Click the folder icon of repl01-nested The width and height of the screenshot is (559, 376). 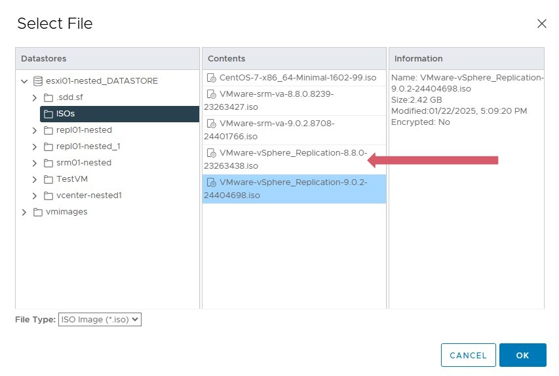48,130
